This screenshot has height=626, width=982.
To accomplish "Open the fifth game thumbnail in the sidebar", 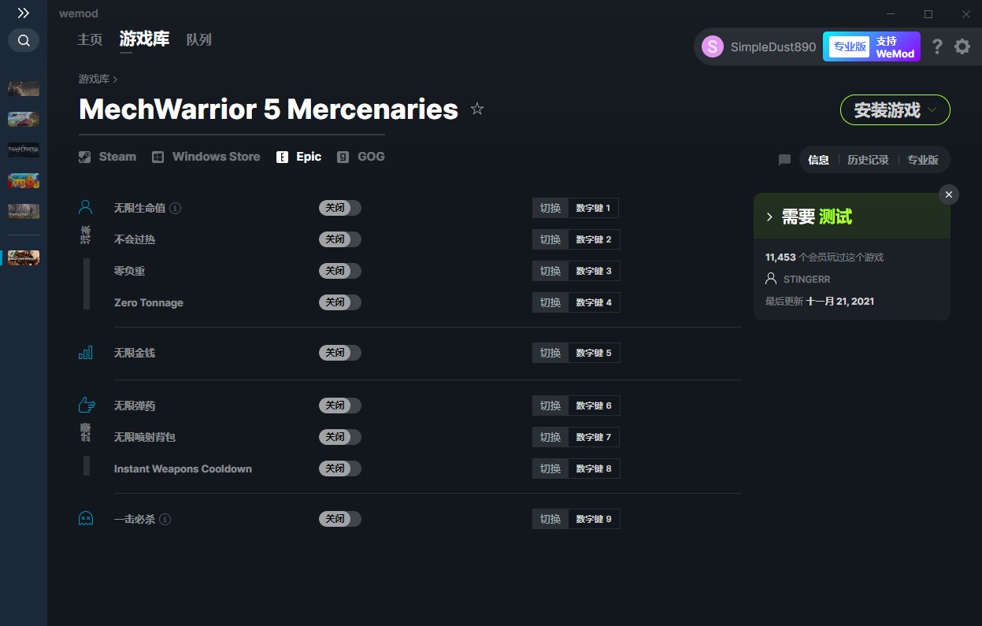I will 24,211.
